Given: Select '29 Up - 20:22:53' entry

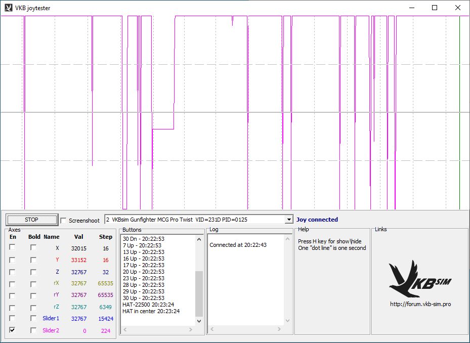Looking at the screenshot, I should (x=144, y=291).
